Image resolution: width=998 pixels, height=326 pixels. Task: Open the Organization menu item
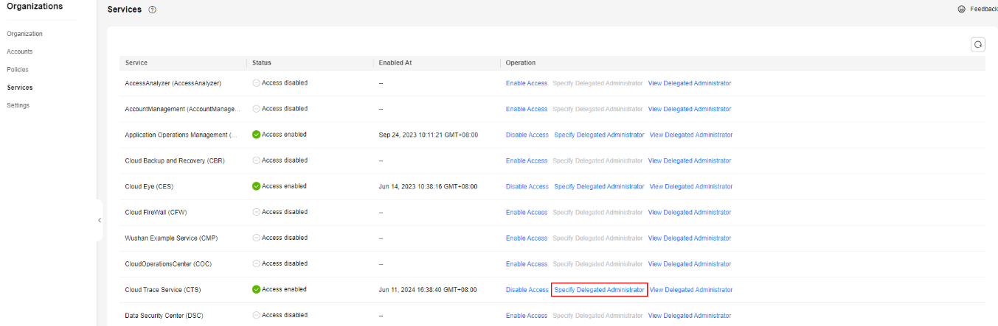coord(24,34)
